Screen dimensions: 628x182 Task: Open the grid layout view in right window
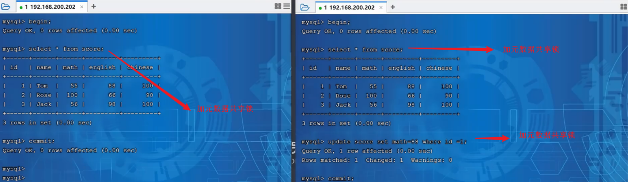tap(624, 7)
